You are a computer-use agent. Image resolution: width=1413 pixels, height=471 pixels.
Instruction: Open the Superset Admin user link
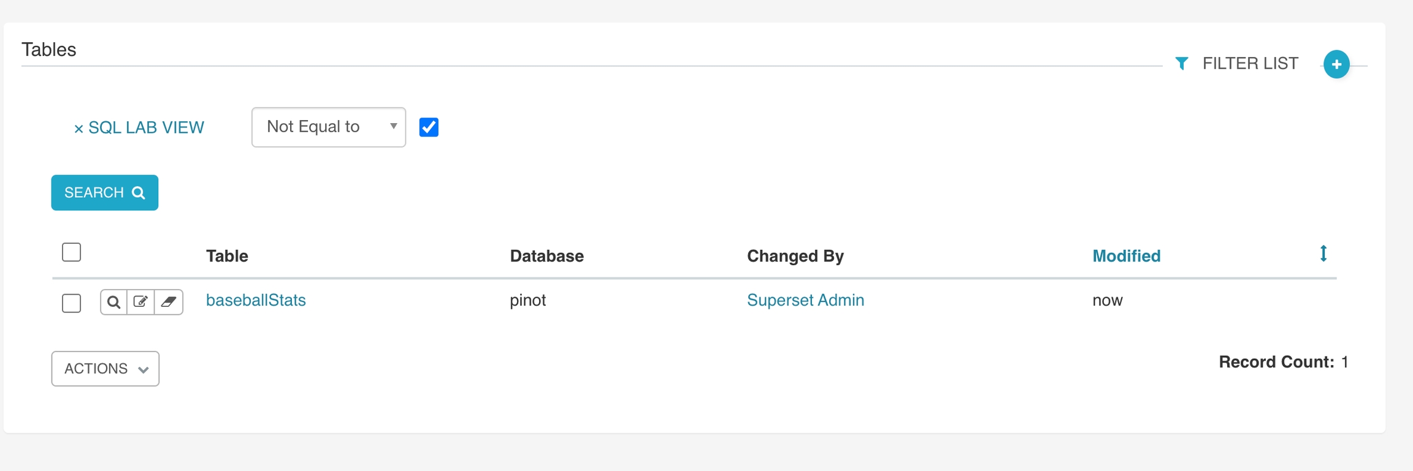tap(805, 300)
